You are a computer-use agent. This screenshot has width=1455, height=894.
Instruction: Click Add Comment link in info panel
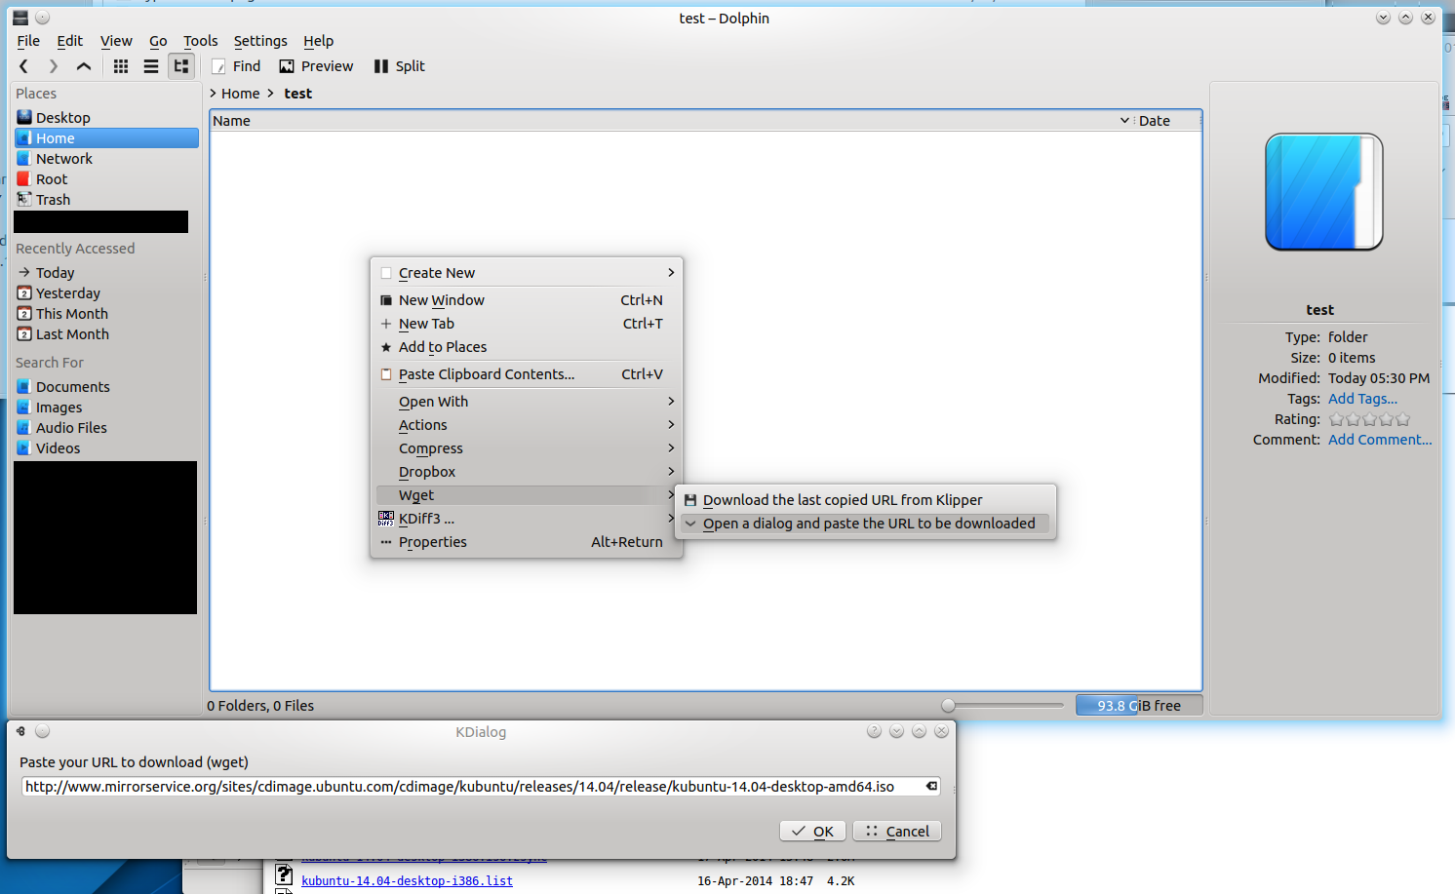[x=1380, y=440]
